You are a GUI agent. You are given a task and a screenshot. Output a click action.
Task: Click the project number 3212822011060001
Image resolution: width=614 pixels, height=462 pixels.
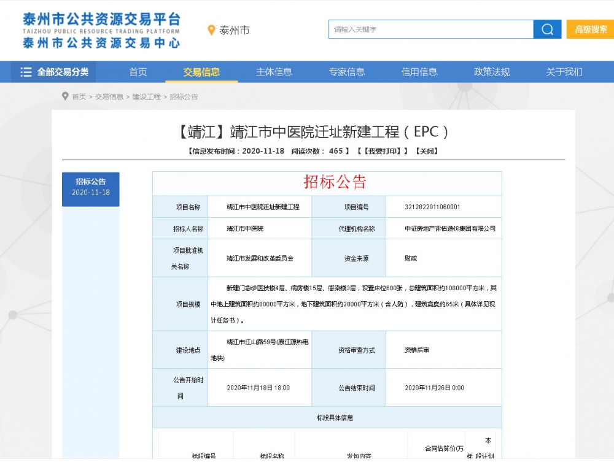point(432,207)
